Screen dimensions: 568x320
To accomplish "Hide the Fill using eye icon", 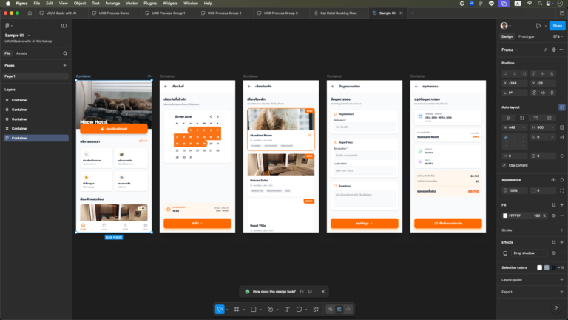I will [x=553, y=215].
